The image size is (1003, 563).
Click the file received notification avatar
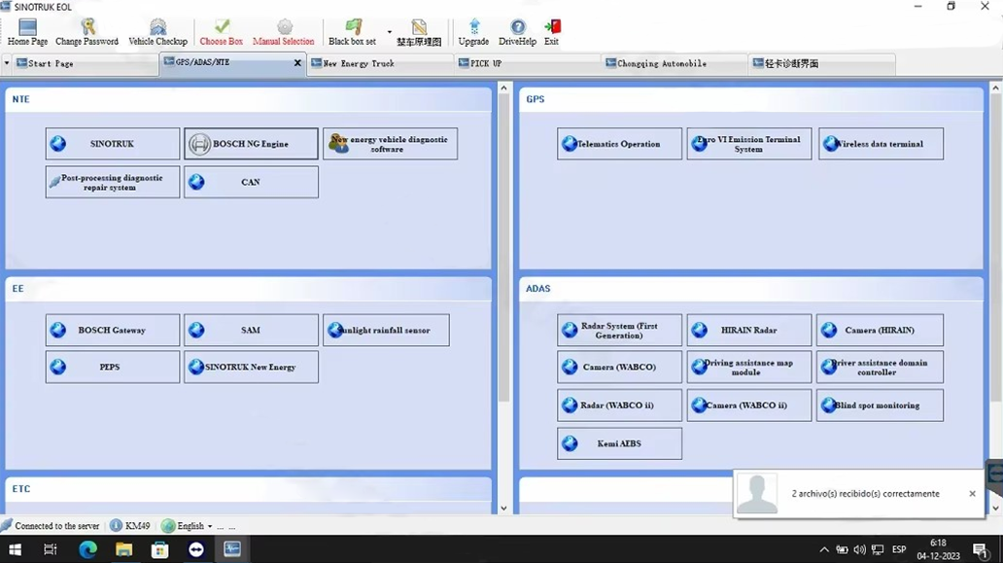(x=757, y=493)
